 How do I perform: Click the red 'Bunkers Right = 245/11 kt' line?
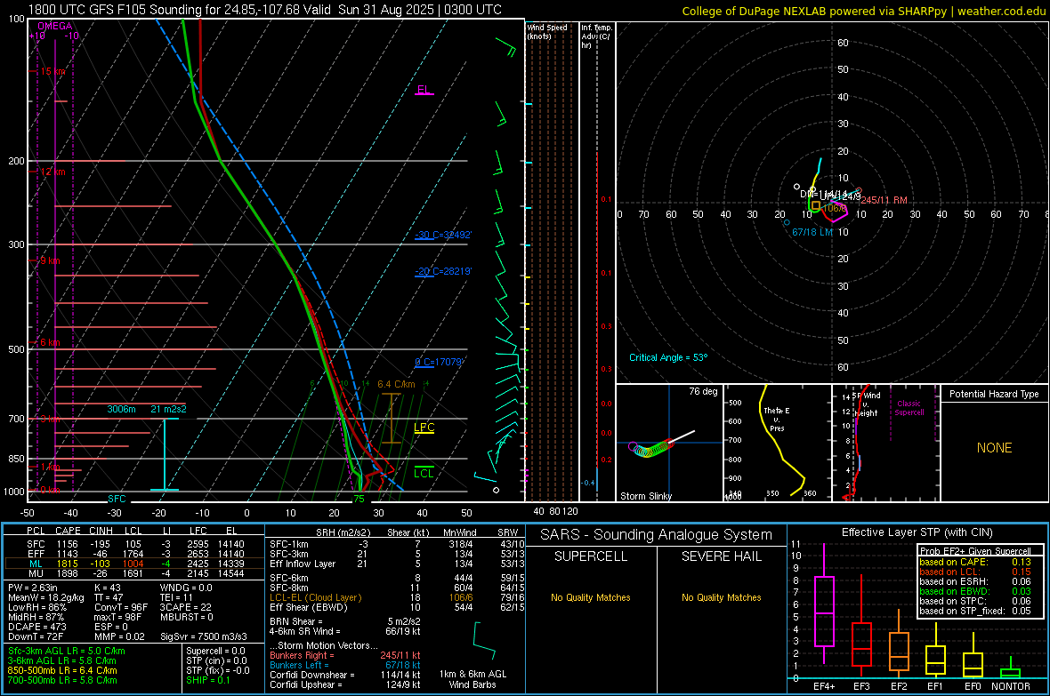coord(345,655)
